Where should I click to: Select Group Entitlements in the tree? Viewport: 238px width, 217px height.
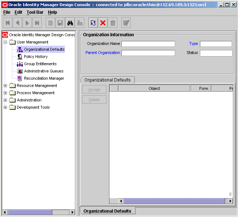[x=40, y=64]
